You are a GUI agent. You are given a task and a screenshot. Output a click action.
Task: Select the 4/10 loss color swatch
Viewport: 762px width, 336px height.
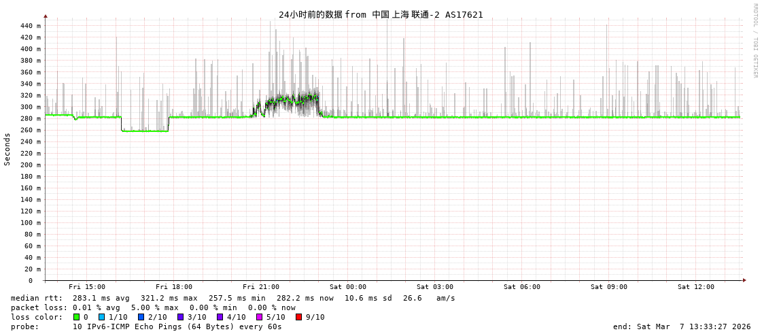tap(220, 317)
